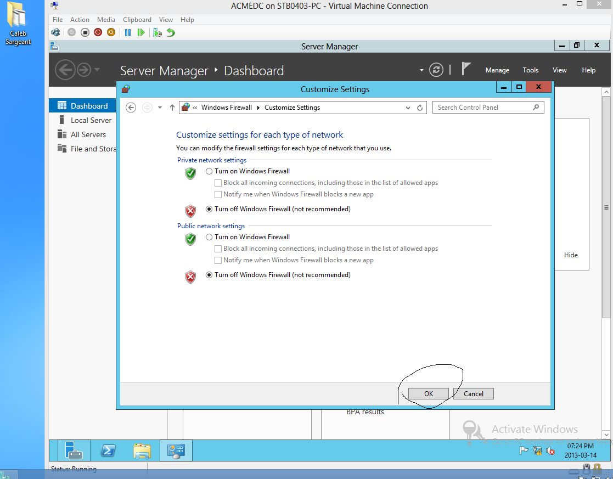Click the Windows Firewall address bar icon

point(185,107)
